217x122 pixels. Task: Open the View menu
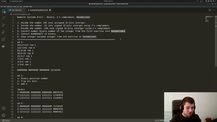(x=15, y=6)
